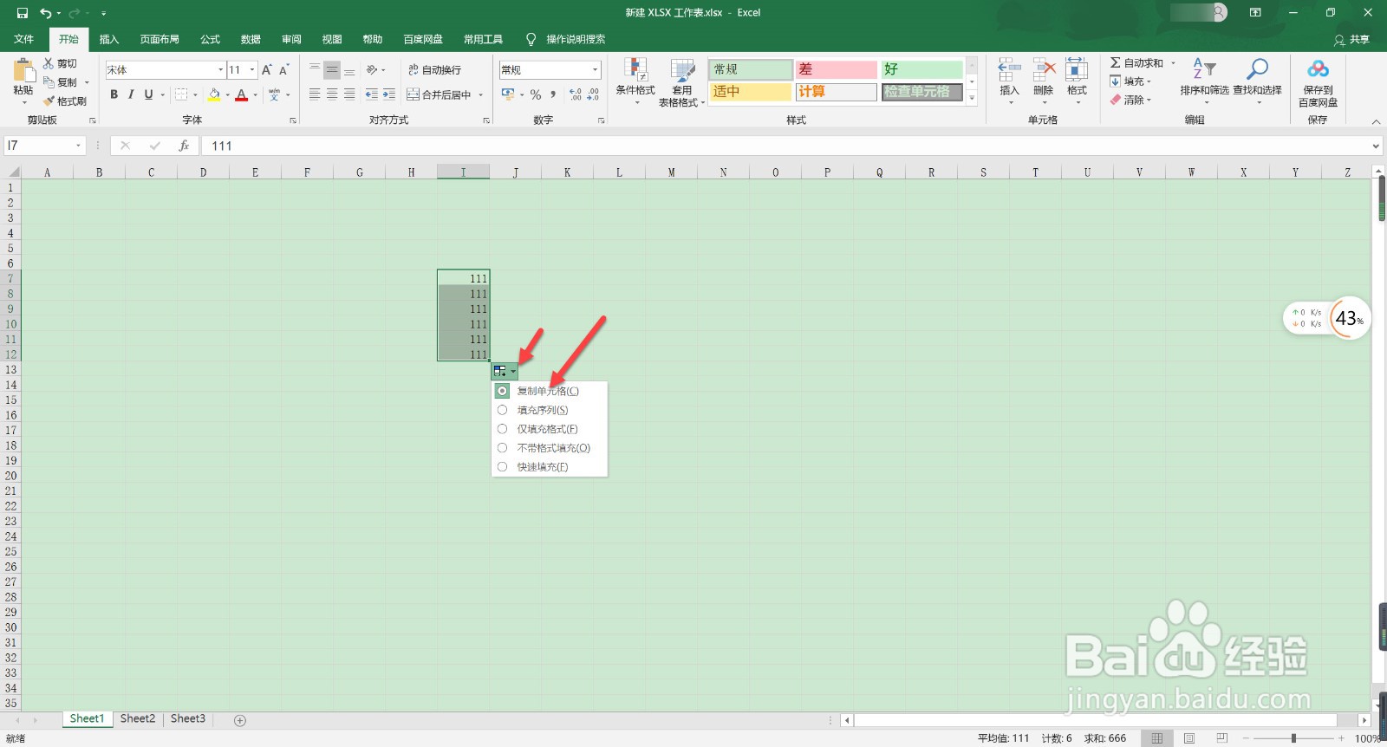Click the Cut scissors icon
1387x747 pixels.
tap(49, 63)
